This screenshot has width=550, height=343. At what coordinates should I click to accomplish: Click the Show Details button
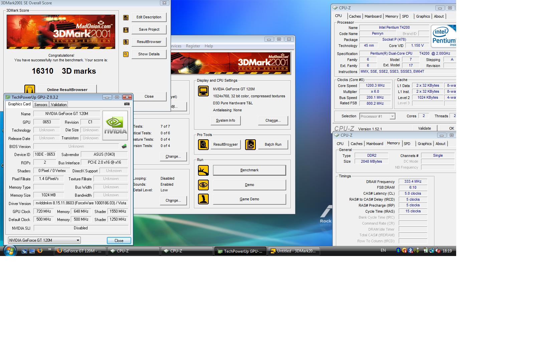(149, 54)
